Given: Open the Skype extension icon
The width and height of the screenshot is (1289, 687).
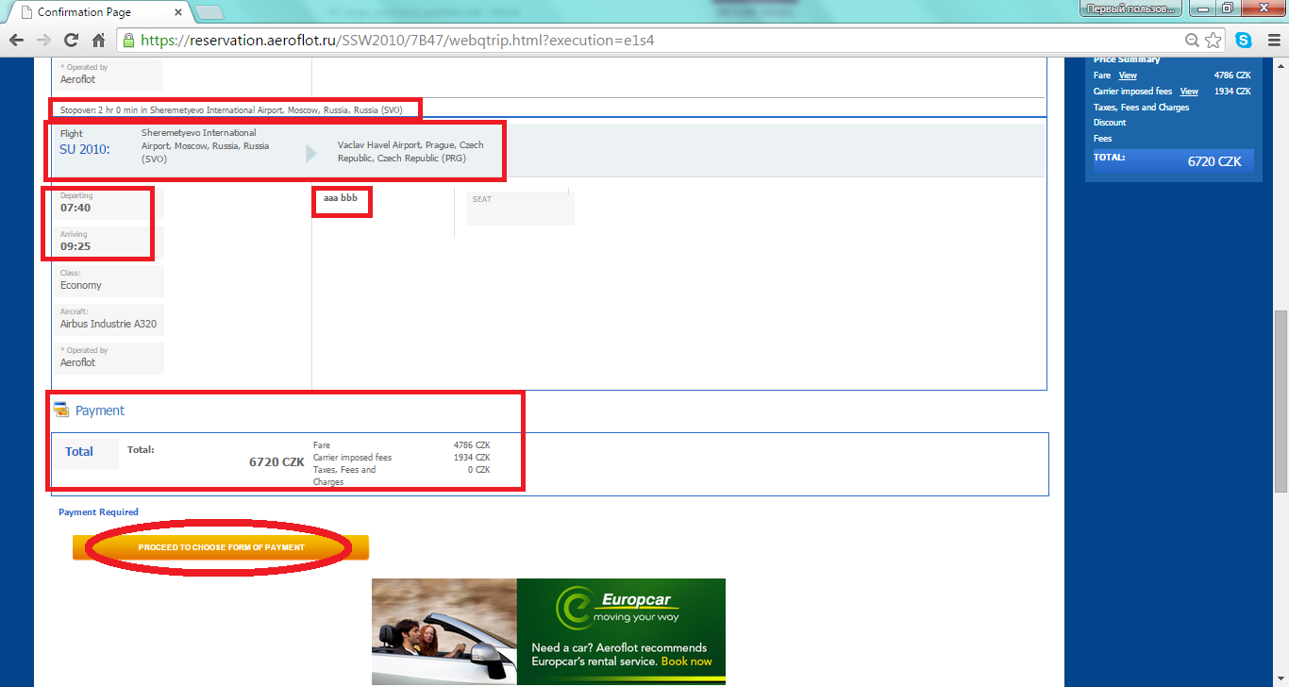Looking at the screenshot, I should click(1244, 41).
